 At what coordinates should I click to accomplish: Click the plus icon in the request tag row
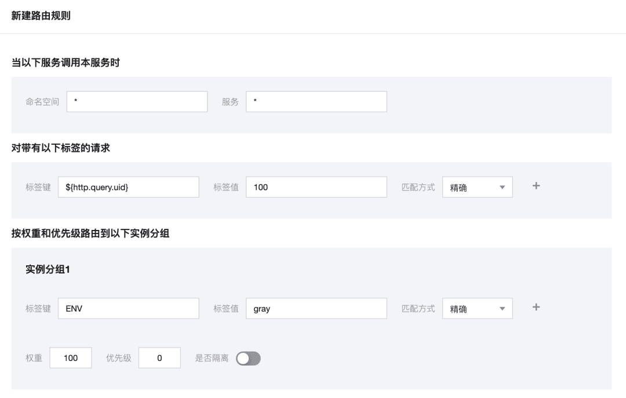point(536,186)
